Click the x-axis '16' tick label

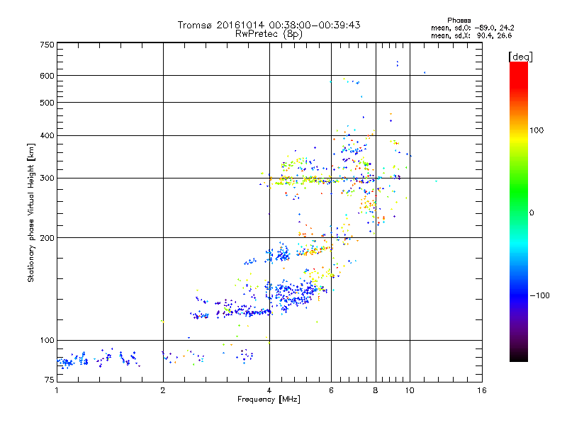click(482, 390)
